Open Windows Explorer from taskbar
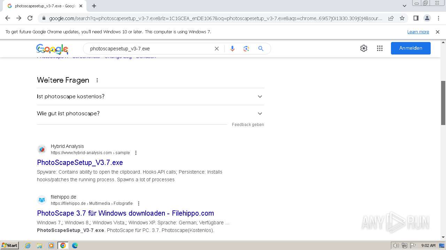 [39, 245]
